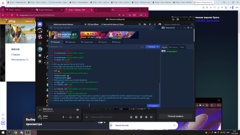Switch to the Клан tab
Screen dimensions: 240x135
pyautogui.click(x=182, y=47)
